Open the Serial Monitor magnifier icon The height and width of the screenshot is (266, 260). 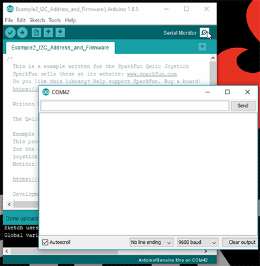(x=204, y=33)
